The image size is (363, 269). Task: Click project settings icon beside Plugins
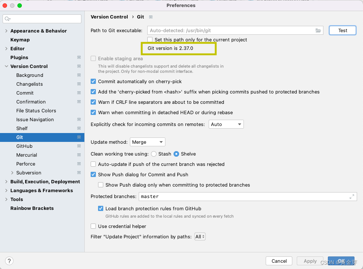pos(79,57)
